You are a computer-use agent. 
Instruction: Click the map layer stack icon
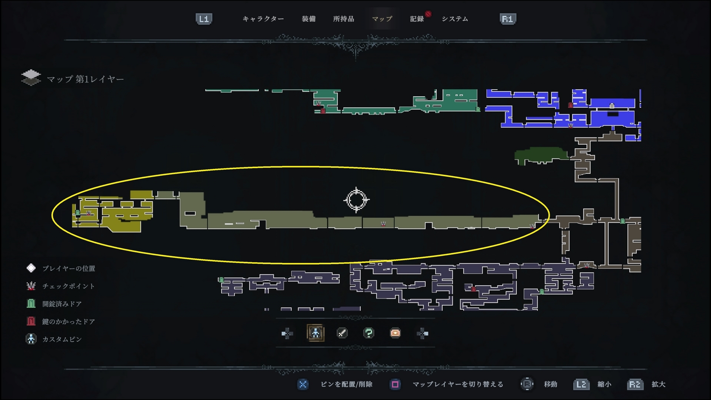pyautogui.click(x=31, y=78)
